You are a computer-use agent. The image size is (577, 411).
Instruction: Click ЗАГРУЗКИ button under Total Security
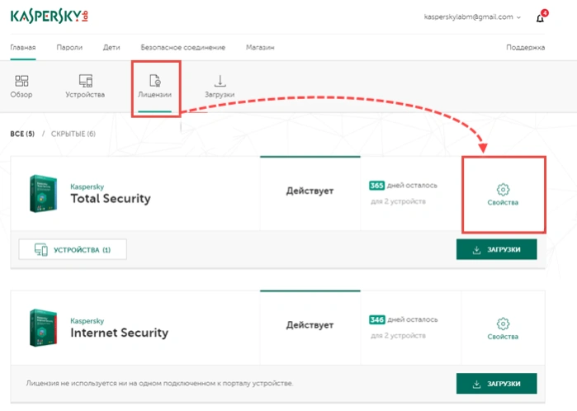(x=496, y=249)
